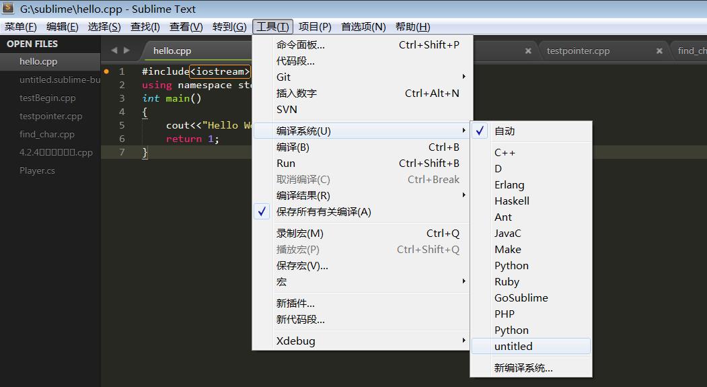Switch to the hello.cpp tab
The width and height of the screenshot is (707, 387).
172,51
